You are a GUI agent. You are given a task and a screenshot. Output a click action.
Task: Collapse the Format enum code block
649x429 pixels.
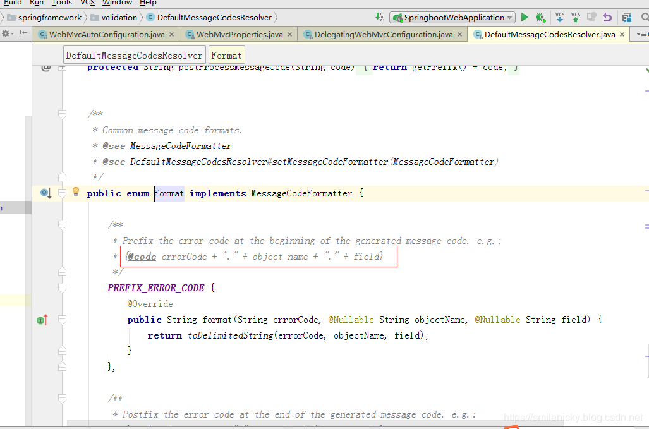pos(63,193)
